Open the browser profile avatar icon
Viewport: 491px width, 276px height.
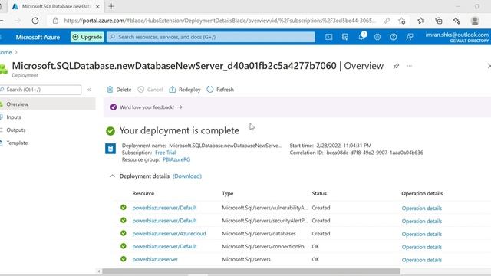(475, 21)
